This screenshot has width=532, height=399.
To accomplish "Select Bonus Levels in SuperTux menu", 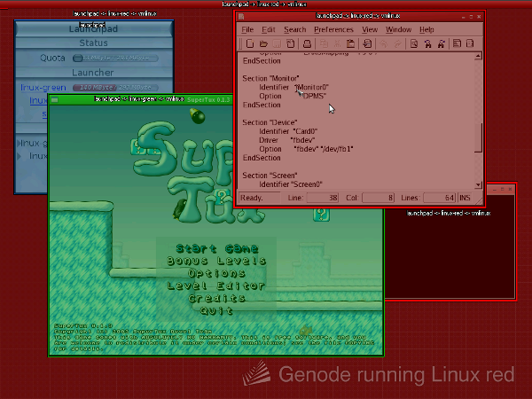I will [x=216, y=261].
